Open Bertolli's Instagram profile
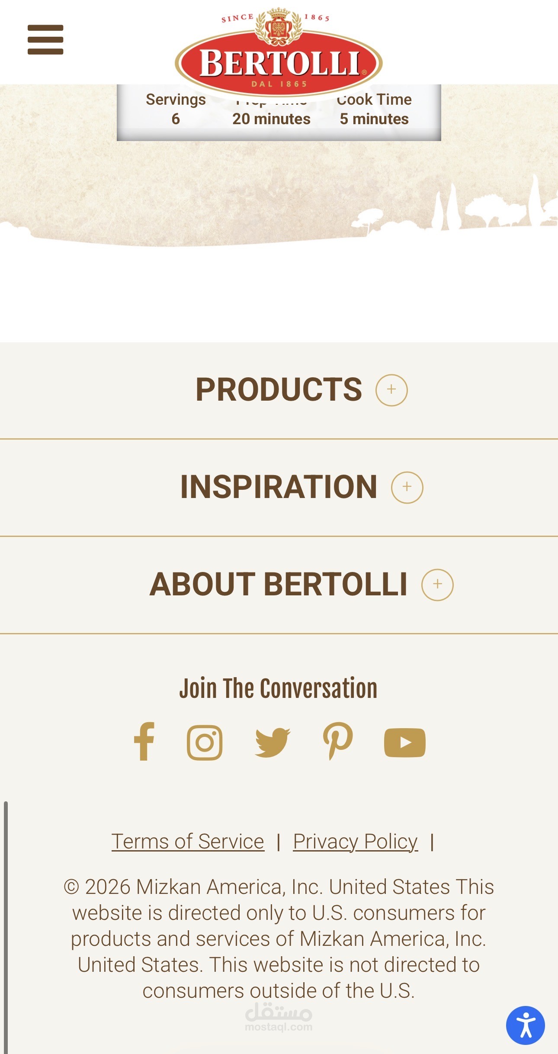558x1054 pixels. coord(205,742)
